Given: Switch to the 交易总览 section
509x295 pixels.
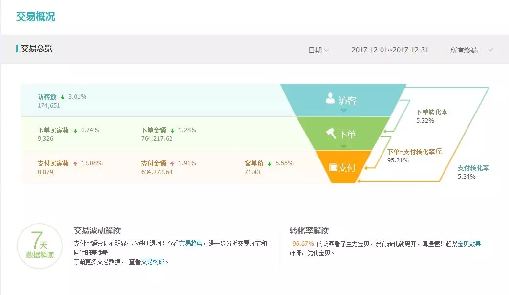Looking at the screenshot, I should tap(37, 48).
